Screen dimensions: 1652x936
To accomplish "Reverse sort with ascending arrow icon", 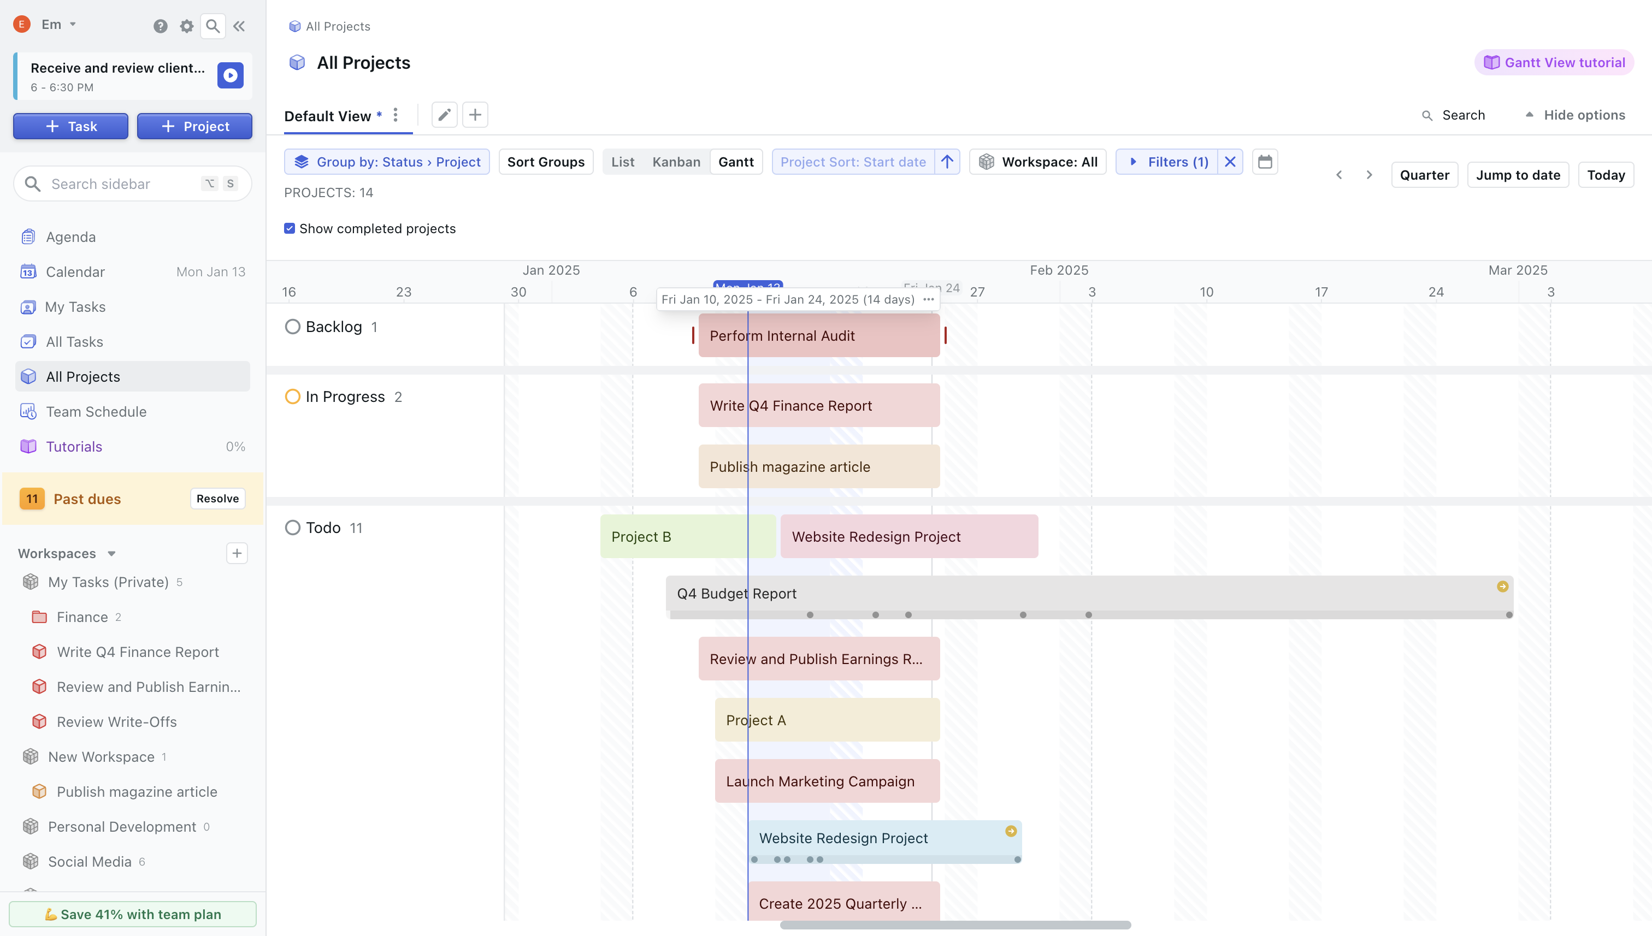I will [x=947, y=162].
